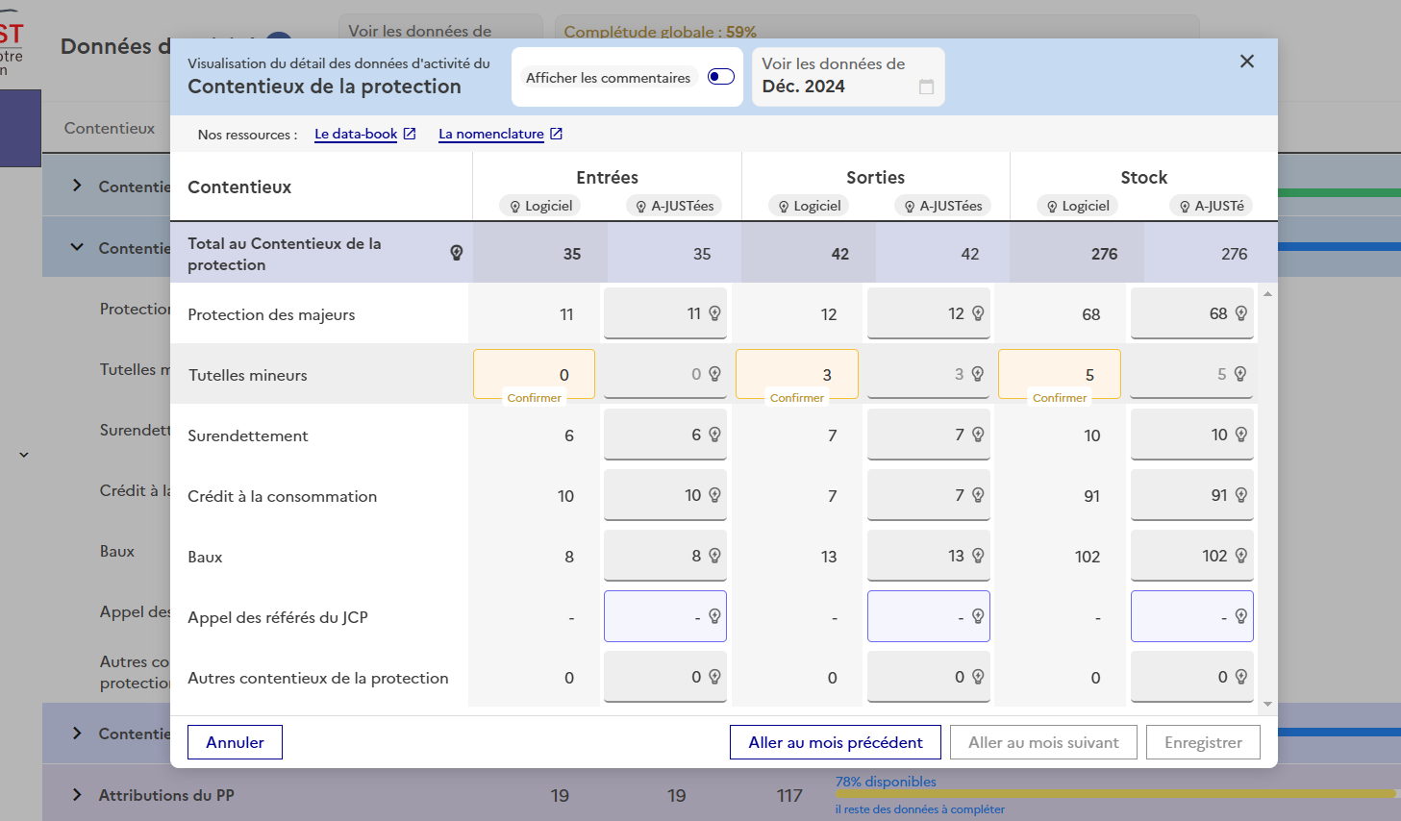
Task: Open Le data-book resource link
Action: (356, 134)
